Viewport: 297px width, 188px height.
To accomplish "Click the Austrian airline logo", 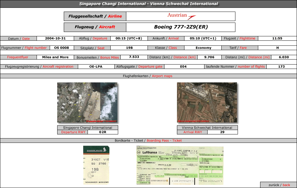I will 181,16.
